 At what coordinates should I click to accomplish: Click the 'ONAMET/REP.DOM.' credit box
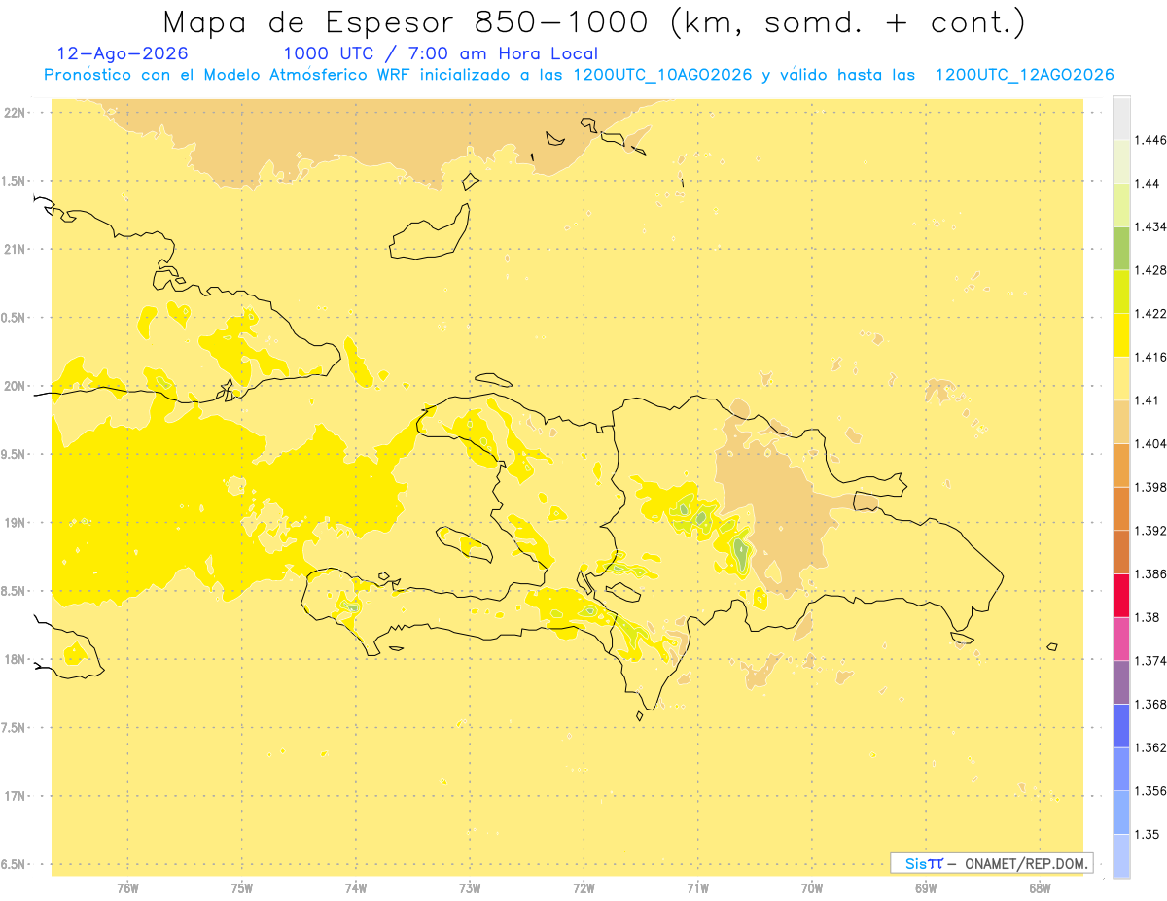tap(991, 862)
